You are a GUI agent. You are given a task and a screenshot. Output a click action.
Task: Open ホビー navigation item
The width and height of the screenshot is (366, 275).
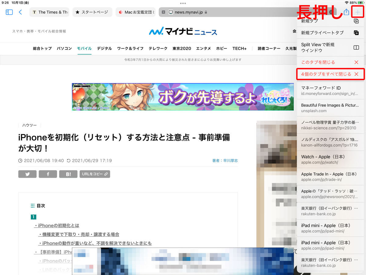[x=222, y=49]
